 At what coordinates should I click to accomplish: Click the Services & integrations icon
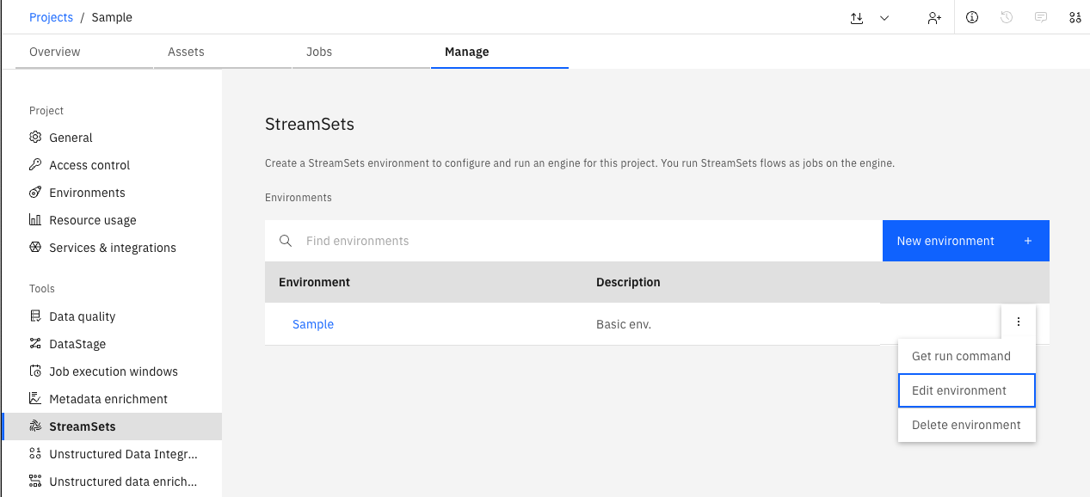coord(35,248)
